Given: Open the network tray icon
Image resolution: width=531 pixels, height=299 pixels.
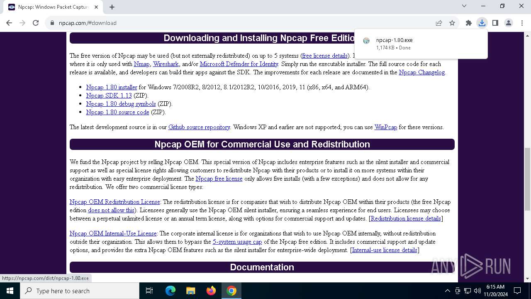Looking at the screenshot, I should point(468,291).
